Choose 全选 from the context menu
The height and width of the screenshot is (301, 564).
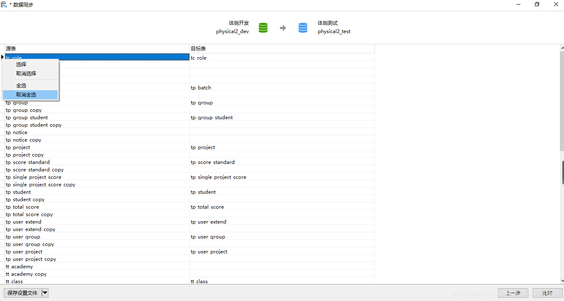tap(30, 85)
